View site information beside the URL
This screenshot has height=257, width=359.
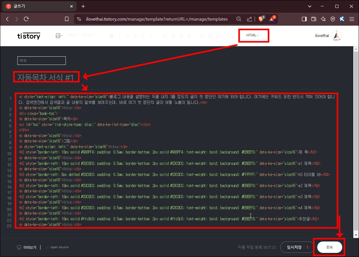(x=79, y=19)
